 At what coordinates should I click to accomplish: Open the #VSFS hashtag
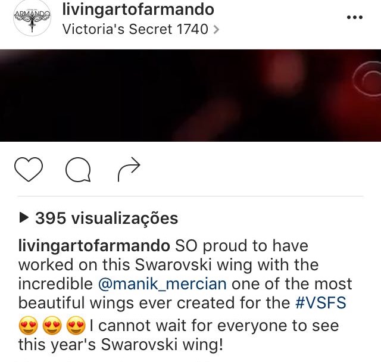[321, 302]
